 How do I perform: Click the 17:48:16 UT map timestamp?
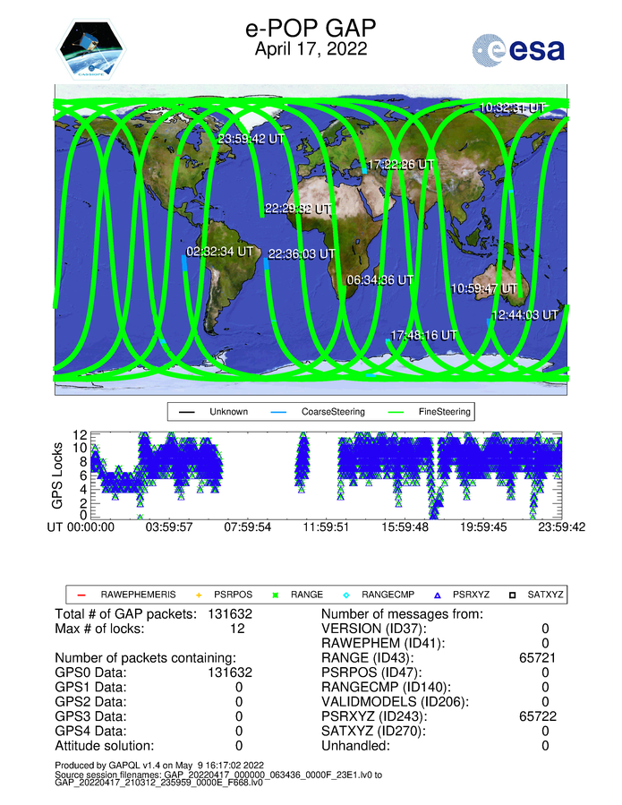click(423, 335)
